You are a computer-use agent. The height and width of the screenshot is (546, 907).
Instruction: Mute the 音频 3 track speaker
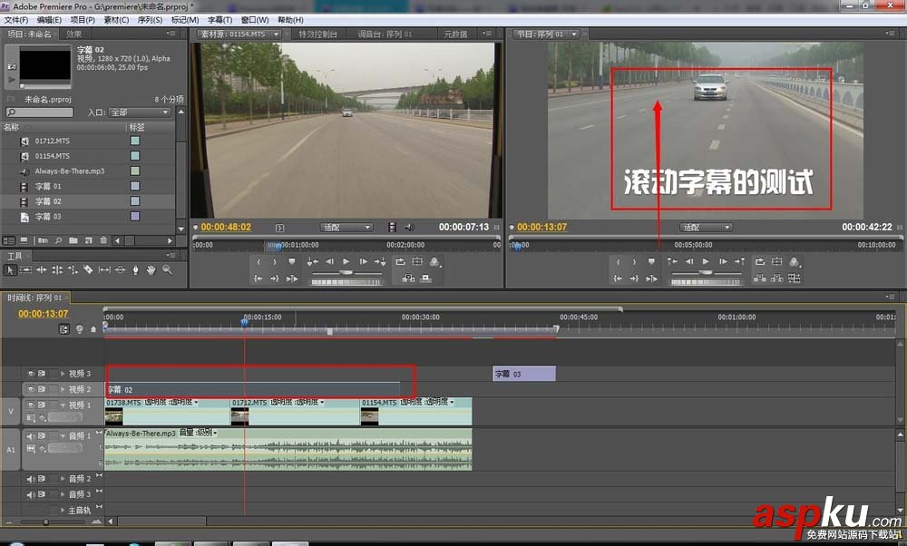31,494
